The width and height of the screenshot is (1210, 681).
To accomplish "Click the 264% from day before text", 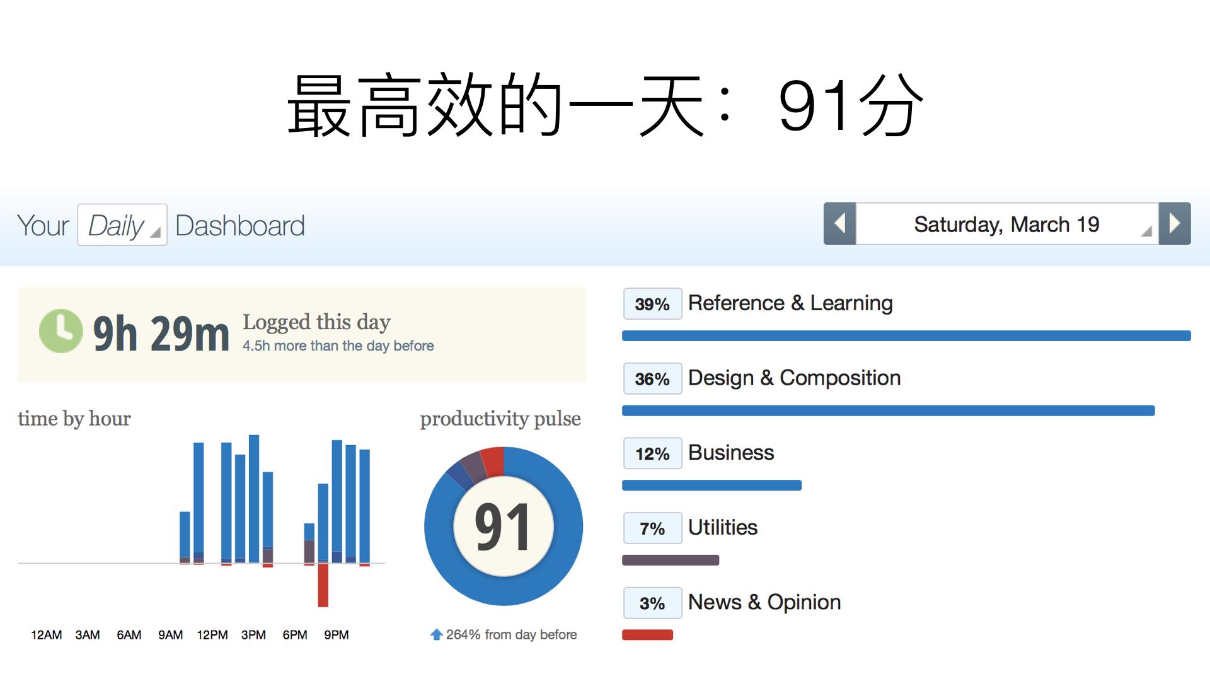I will 511,634.
